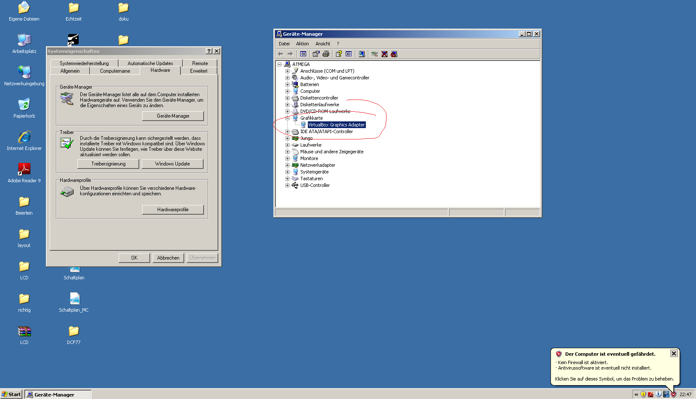Click the Properties icon in Geräte-Manager toolbar

coord(316,54)
